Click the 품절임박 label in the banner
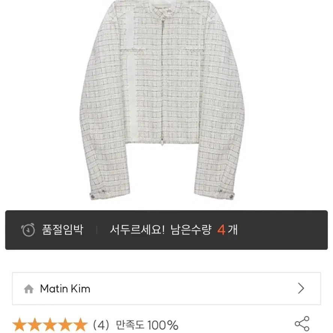This screenshot has height=333, width=333. [x=62, y=230]
